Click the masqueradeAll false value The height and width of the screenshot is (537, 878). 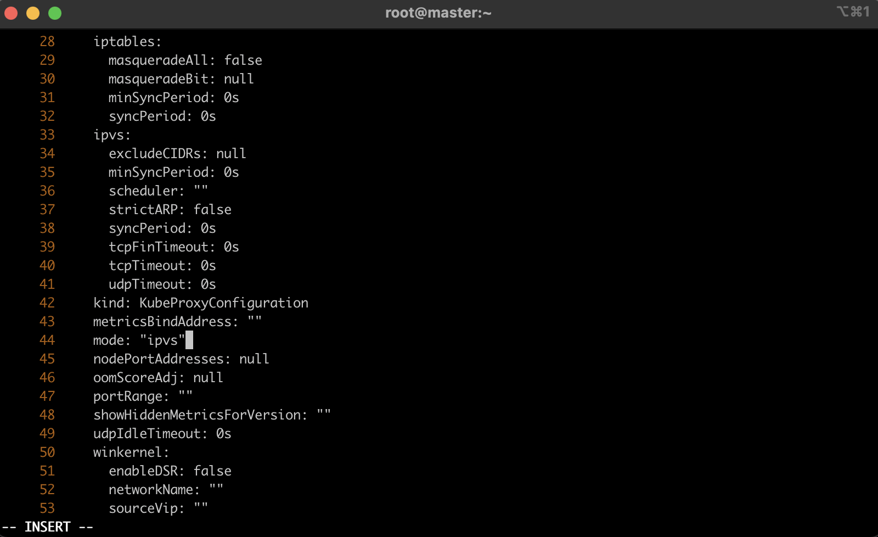click(x=243, y=60)
